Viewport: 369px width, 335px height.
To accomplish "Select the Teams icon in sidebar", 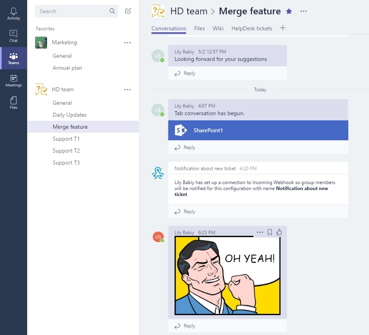I will 13,59.
